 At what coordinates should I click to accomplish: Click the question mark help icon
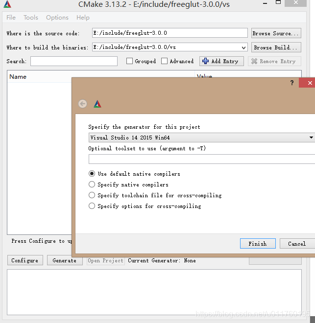pos(292,83)
